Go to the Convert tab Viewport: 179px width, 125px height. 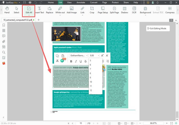94,3
